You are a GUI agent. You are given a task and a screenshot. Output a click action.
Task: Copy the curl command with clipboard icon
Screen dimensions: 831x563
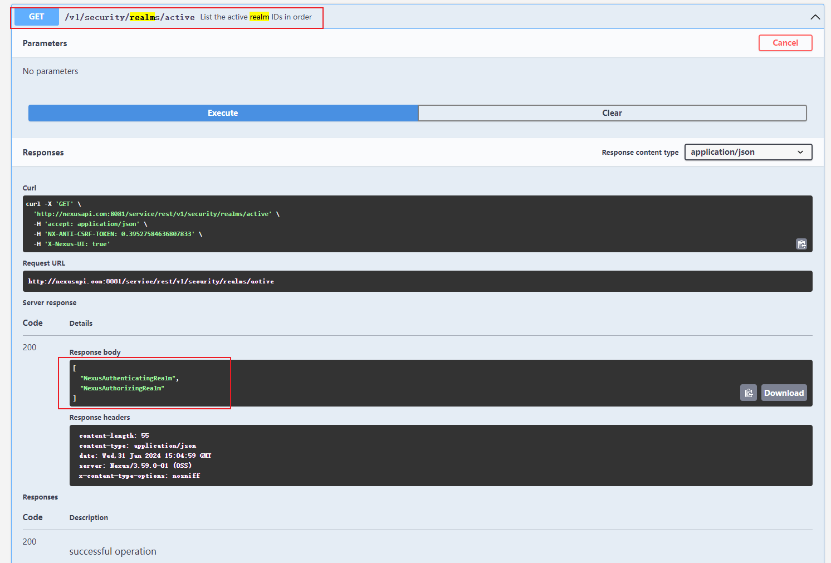point(801,244)
